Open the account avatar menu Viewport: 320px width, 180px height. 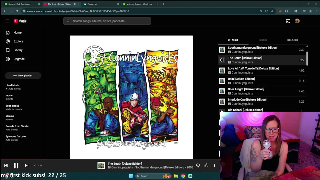tap(297, 21)
